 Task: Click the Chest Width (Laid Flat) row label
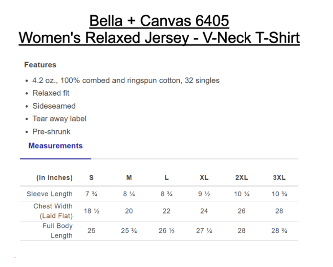coord(53,211)
